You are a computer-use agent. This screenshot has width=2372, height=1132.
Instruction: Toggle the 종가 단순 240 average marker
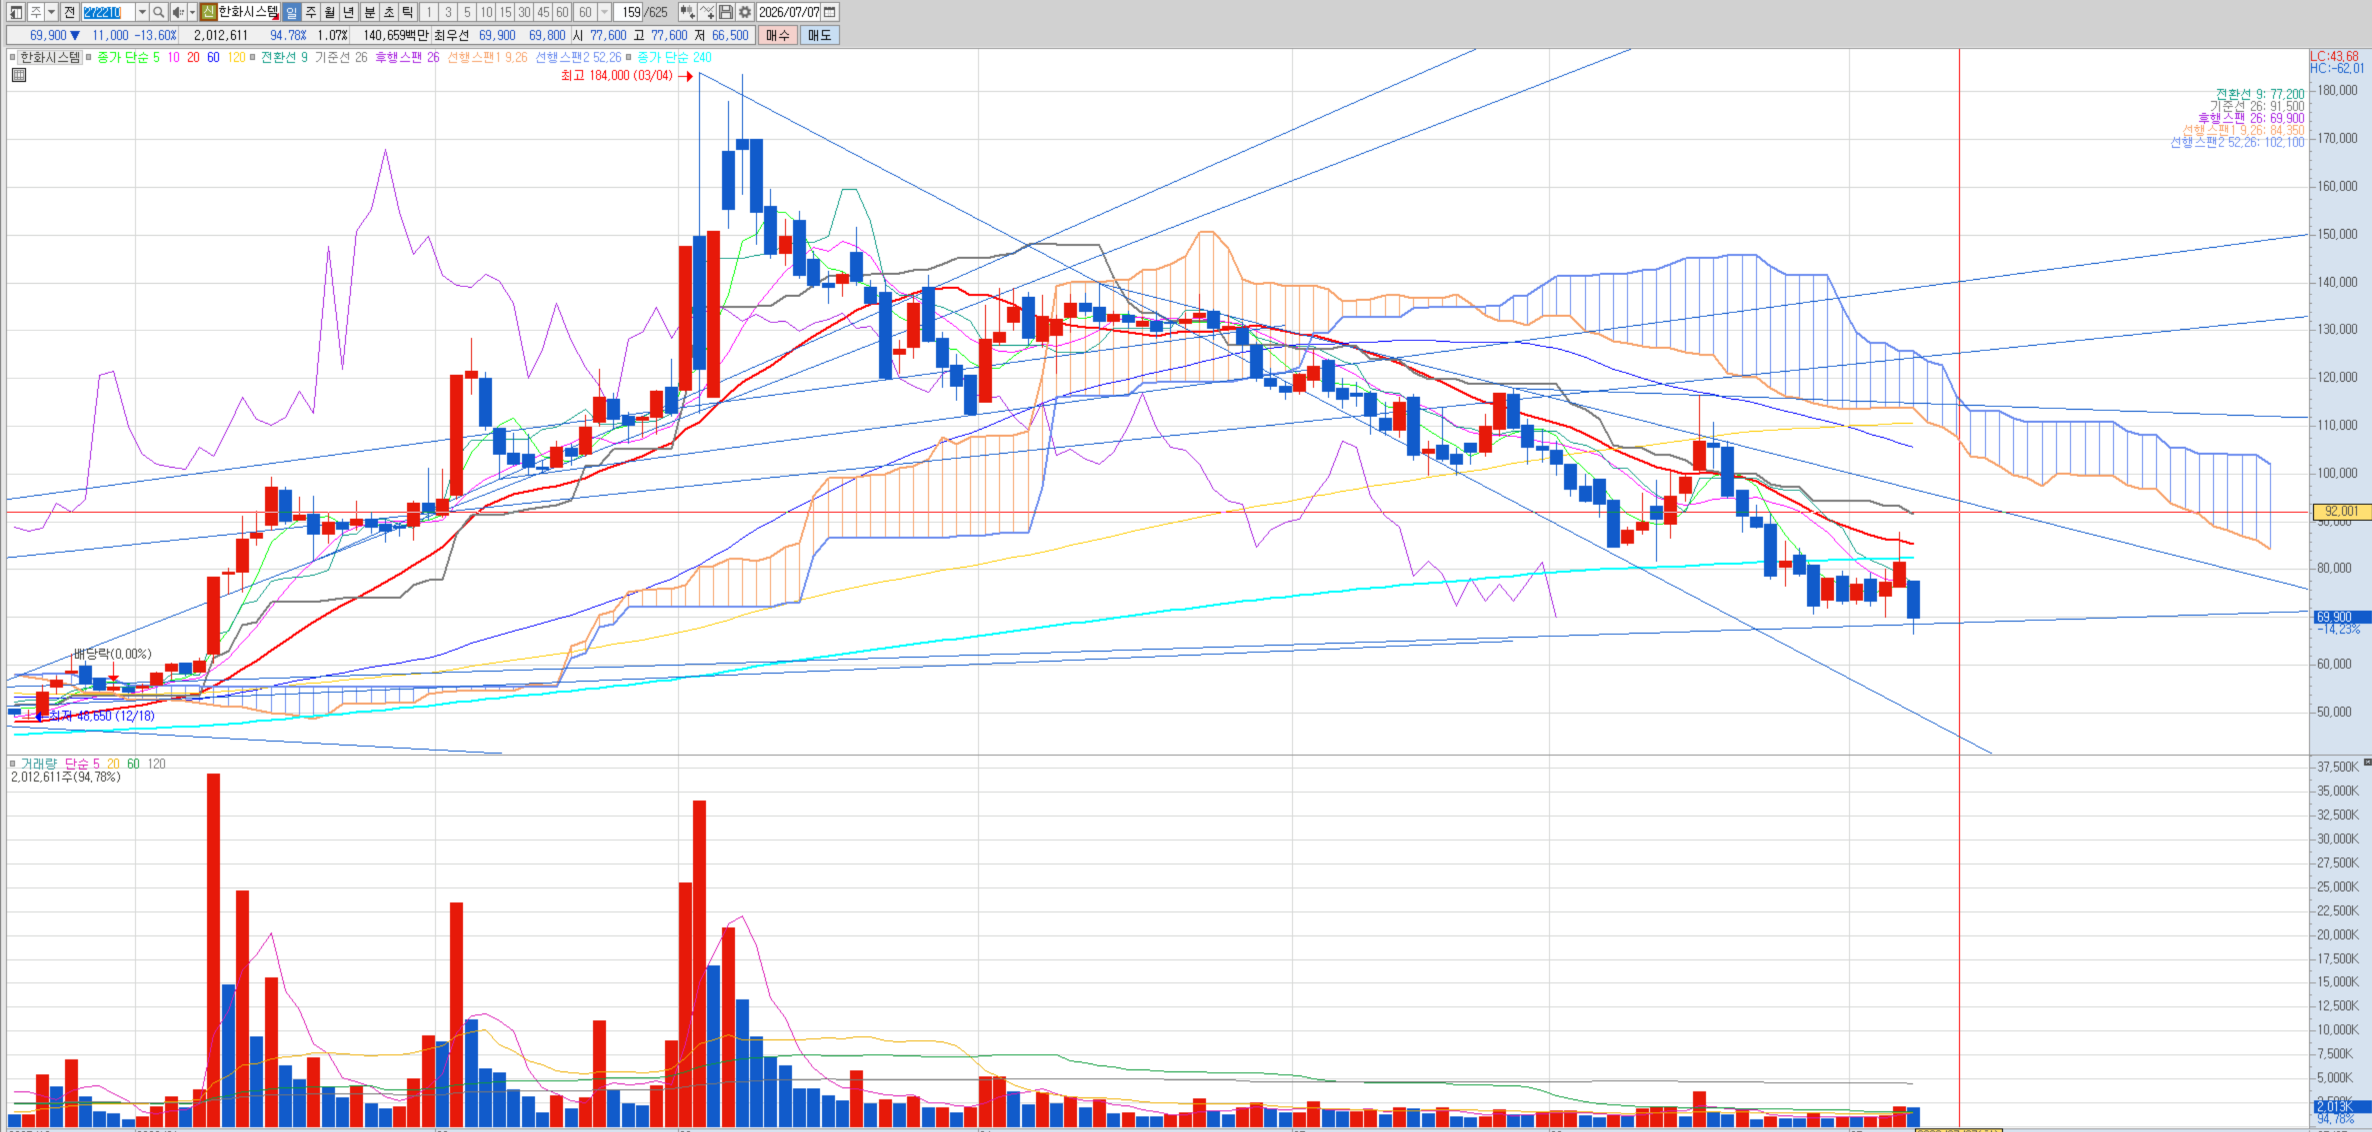tap(629, 57)
